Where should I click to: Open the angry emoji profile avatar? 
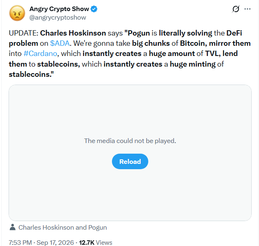click(x=17, y=13)
